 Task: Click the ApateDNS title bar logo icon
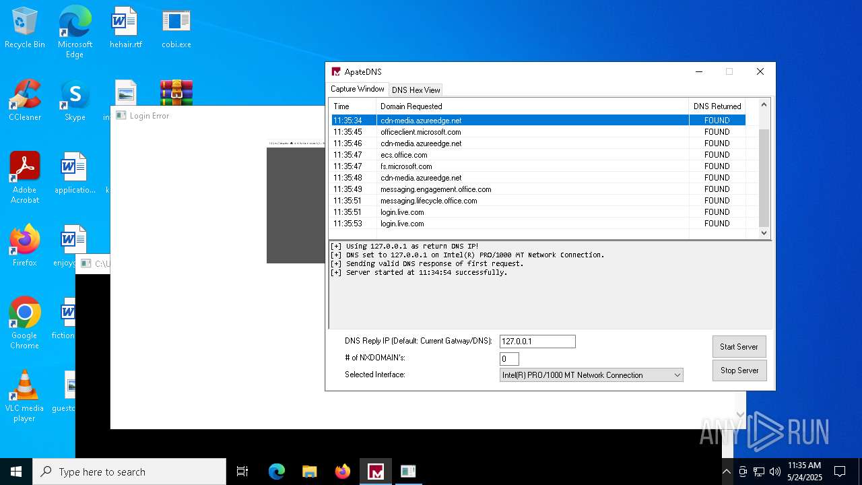pyautogui.click(x=336, y=71)
